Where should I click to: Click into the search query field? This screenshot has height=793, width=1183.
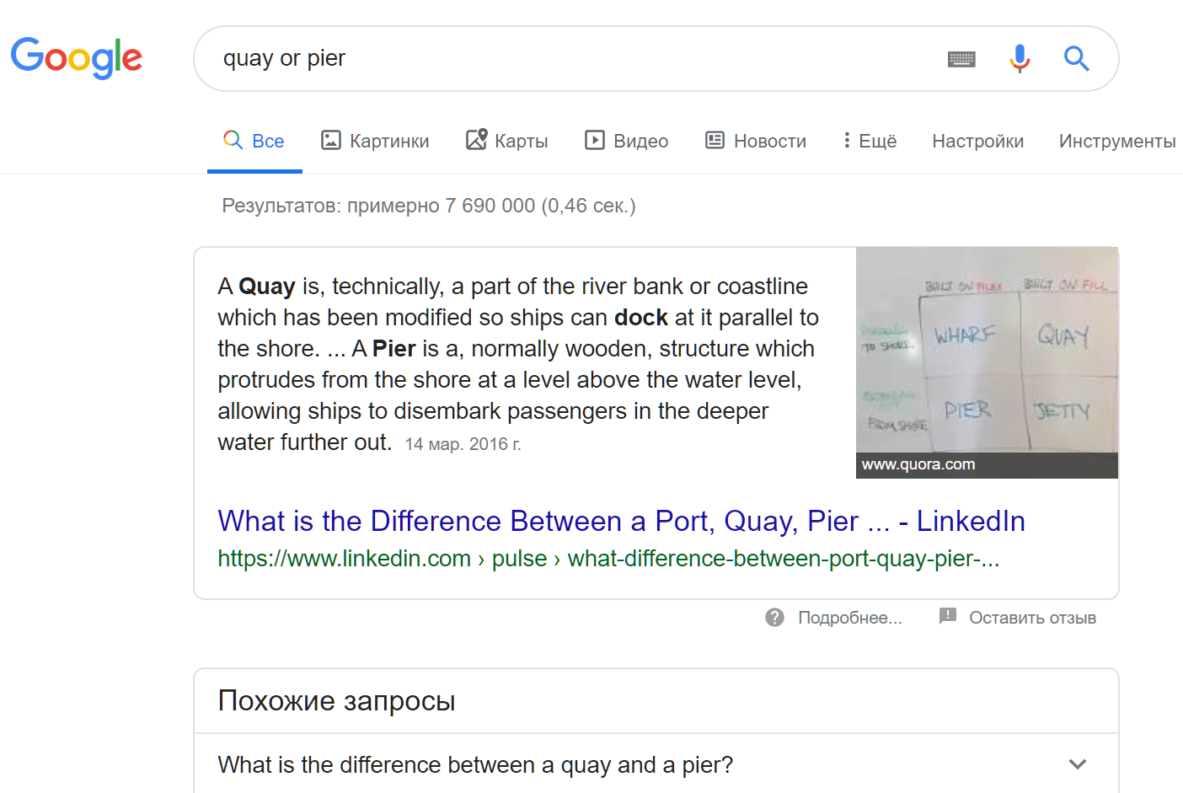point(573,58)
